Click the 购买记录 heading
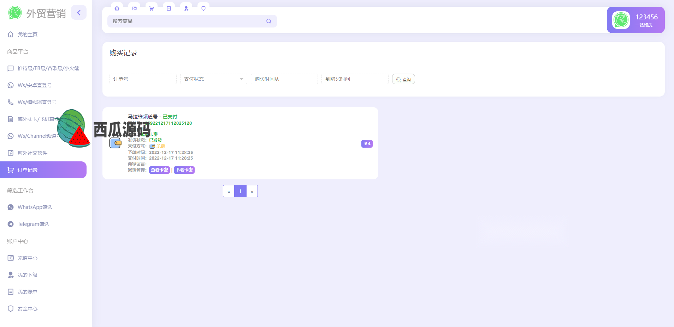The image size is (674, 327). [123, 53]
